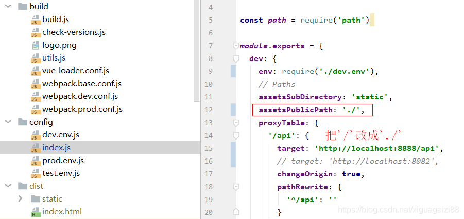Click the build.js file icon
The height and width of the screenshot is (219, 464).
pos(35,19)
